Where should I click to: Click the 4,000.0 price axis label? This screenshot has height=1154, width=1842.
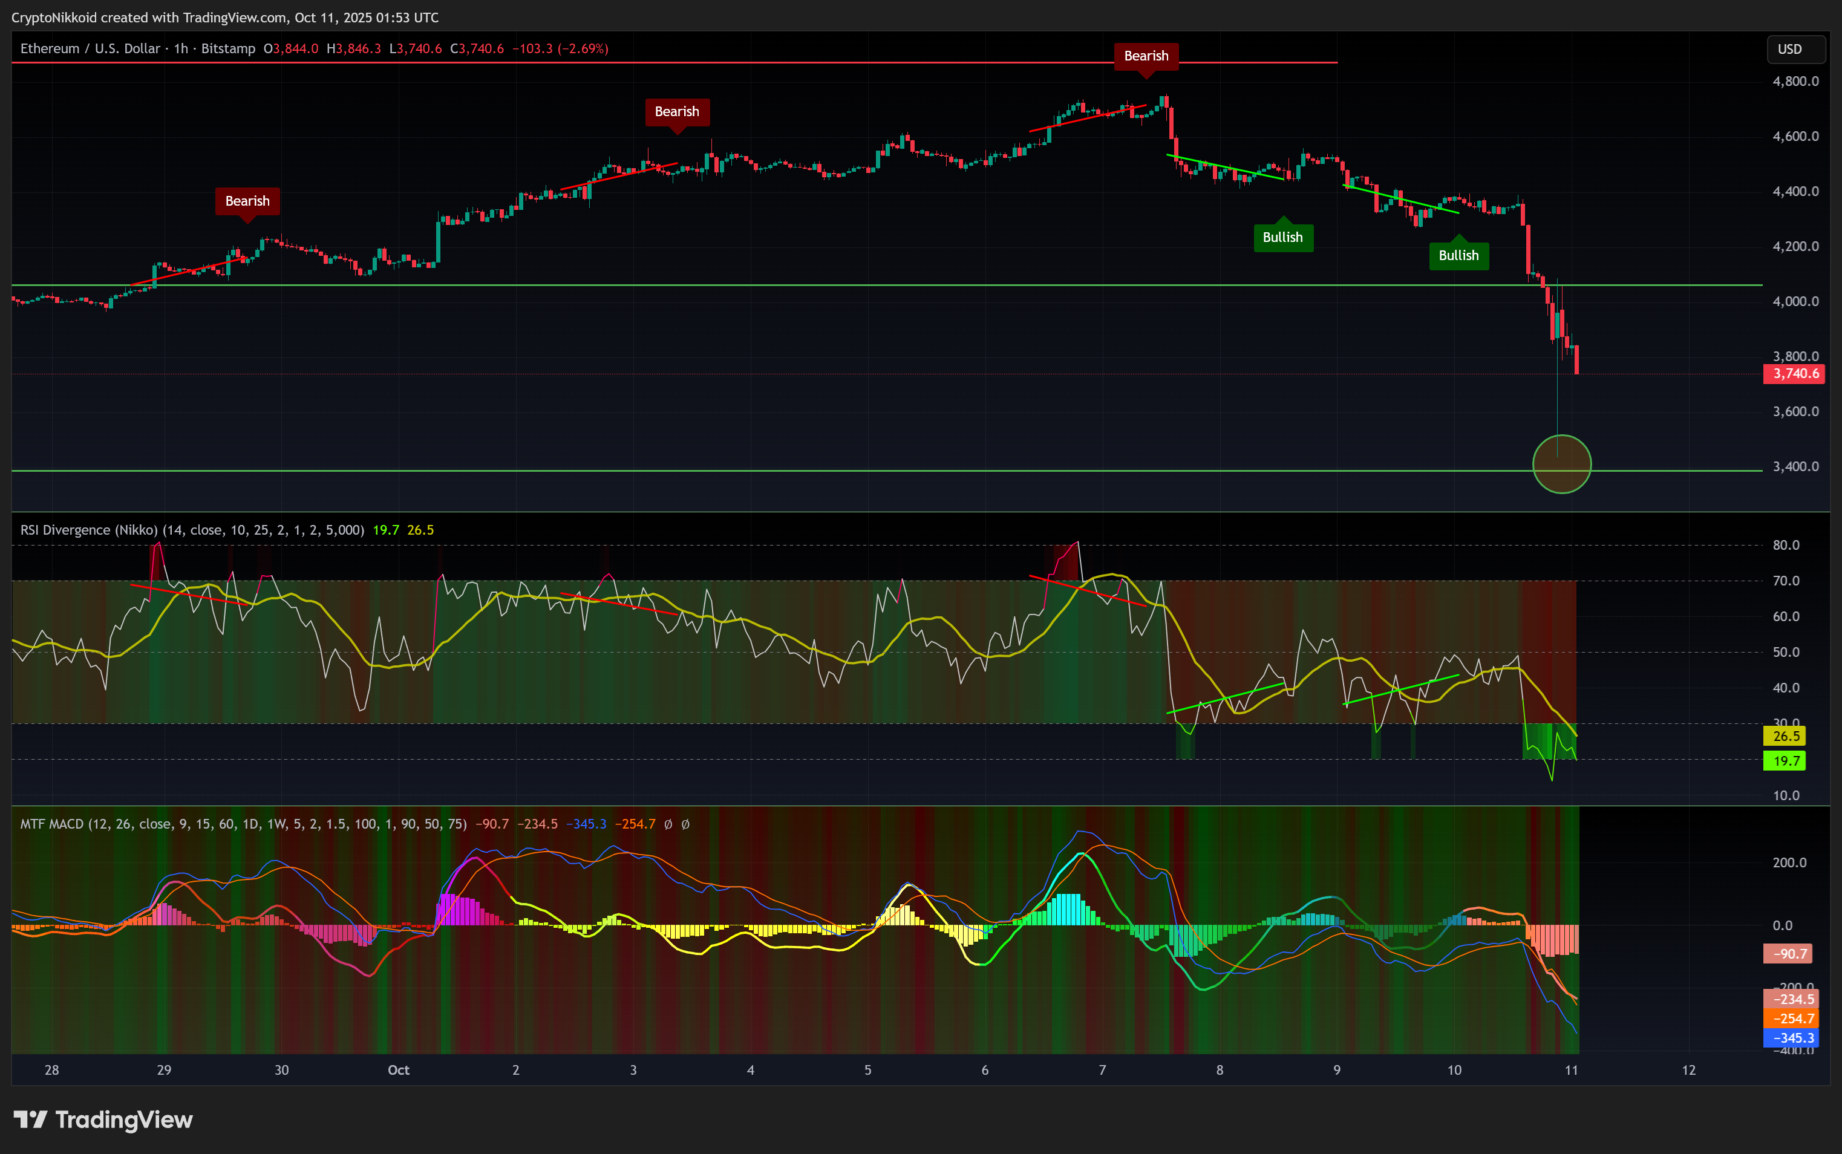(1795, 301)
